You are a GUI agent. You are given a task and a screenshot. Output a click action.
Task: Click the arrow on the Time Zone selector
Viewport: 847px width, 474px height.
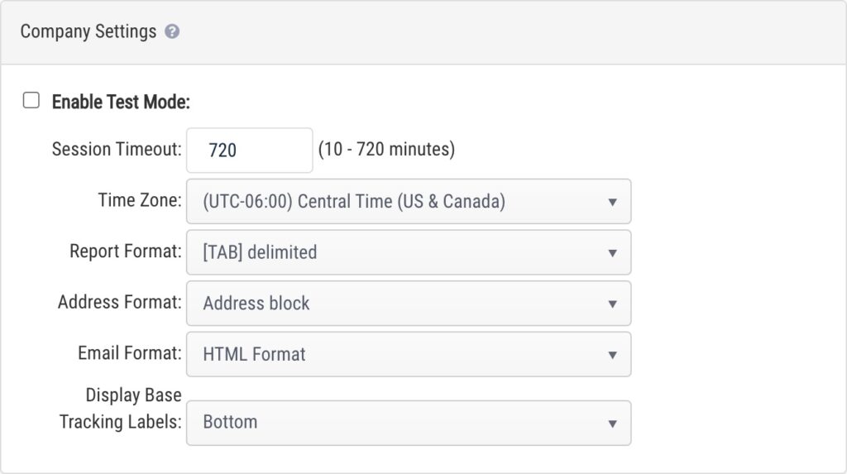tap(612, 202)
